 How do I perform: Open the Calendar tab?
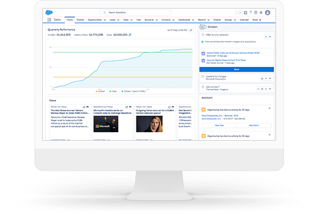click(244, 20)
